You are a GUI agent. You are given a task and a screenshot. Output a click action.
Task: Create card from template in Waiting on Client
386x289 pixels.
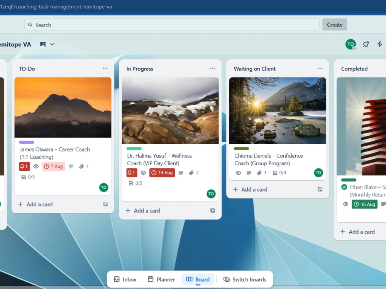320,189
